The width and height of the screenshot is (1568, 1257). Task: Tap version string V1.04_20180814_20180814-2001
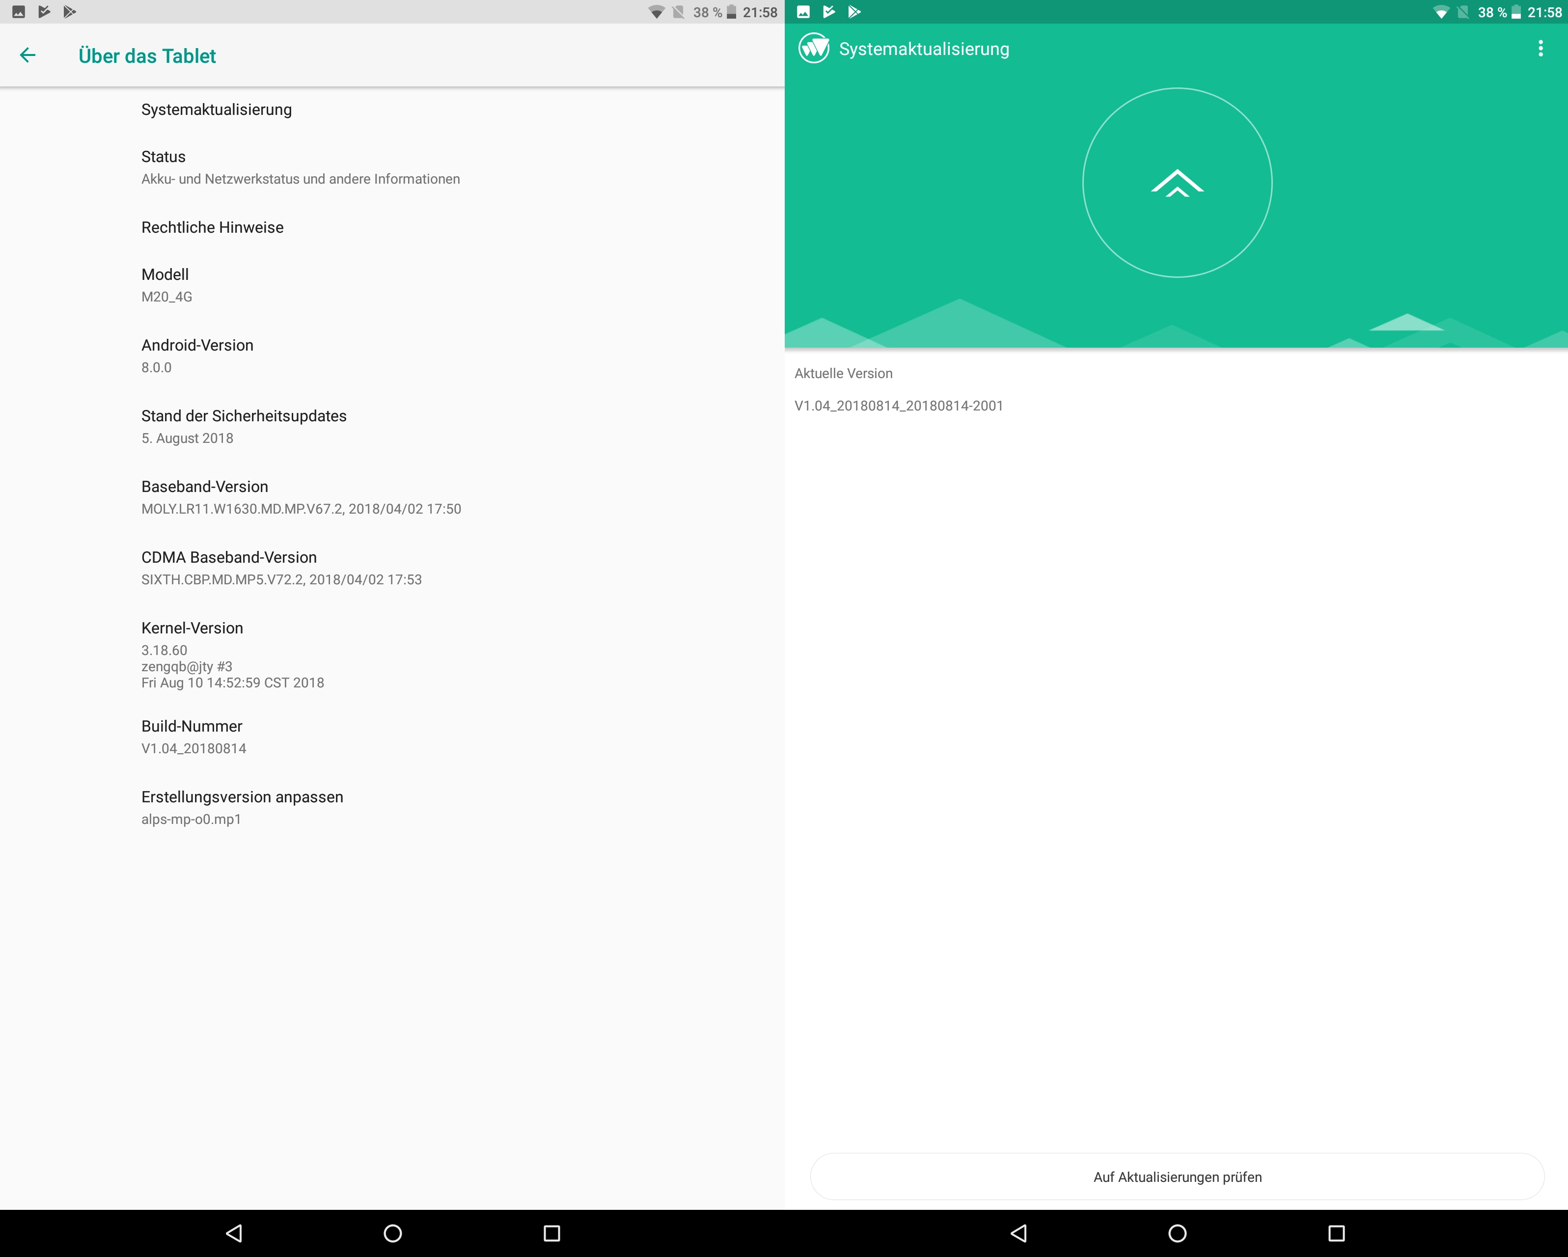point(898,406)
